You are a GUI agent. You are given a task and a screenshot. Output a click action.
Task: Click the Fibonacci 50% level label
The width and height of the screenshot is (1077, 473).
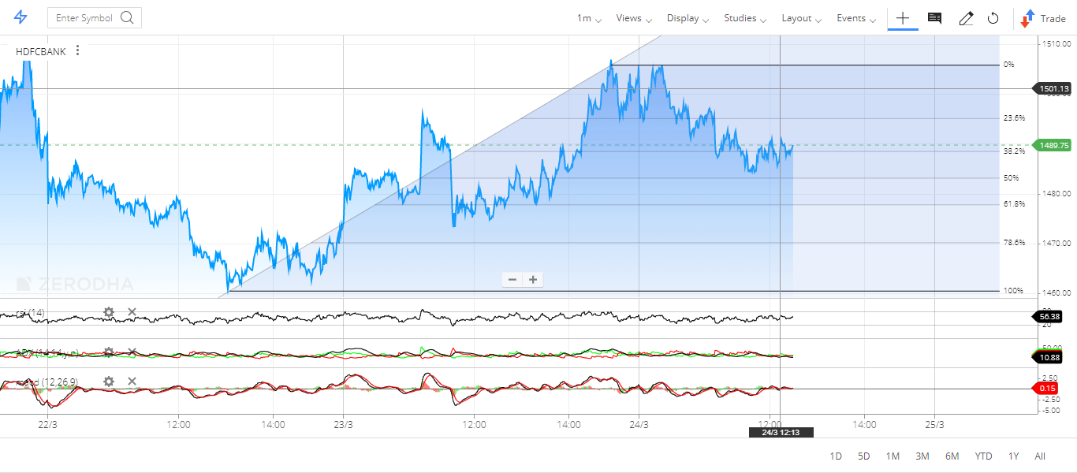tap(1011, 178)
